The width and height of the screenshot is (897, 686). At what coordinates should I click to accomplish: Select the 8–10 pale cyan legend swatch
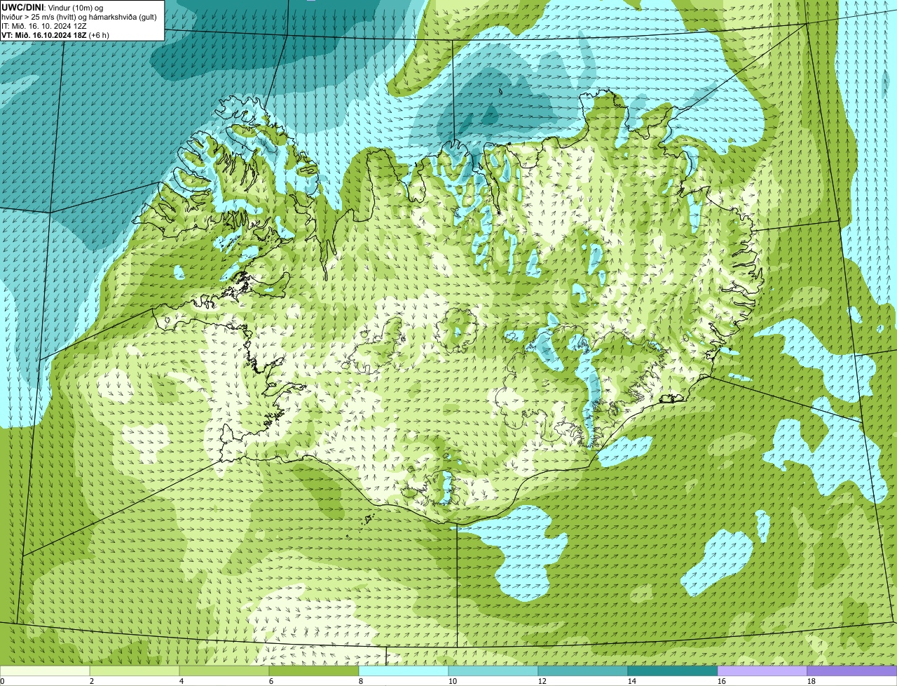(404, 671)
